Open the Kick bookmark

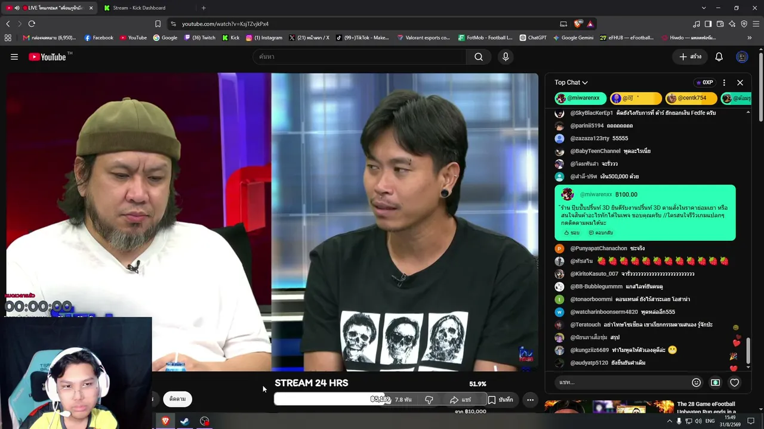pos(230,38)
